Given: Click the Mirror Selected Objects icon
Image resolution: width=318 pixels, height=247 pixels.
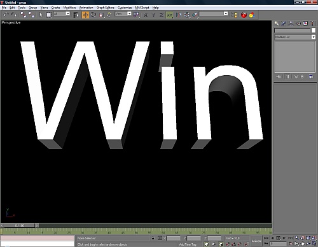Looking at the screenshot, I should [179, 15].
